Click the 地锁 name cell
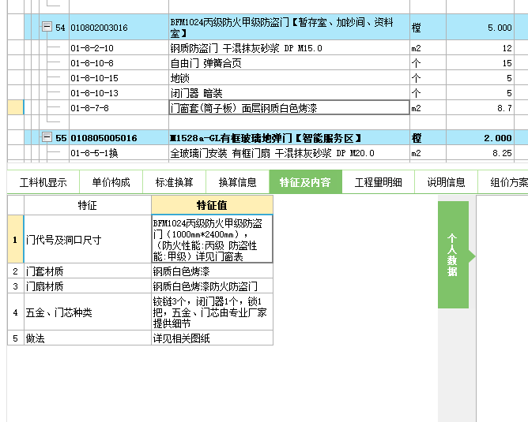Screen dimensions: 528x422 289,78
